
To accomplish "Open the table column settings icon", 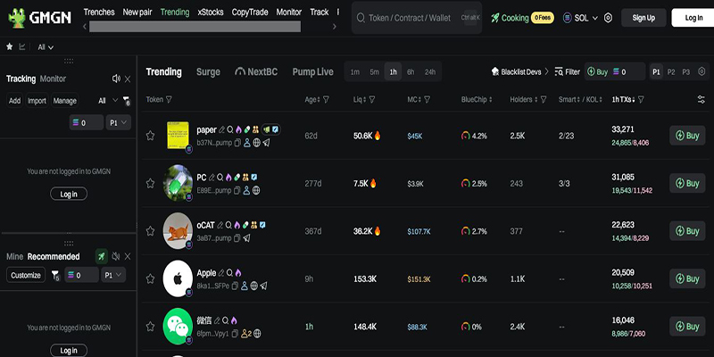I will pos(702,99).
